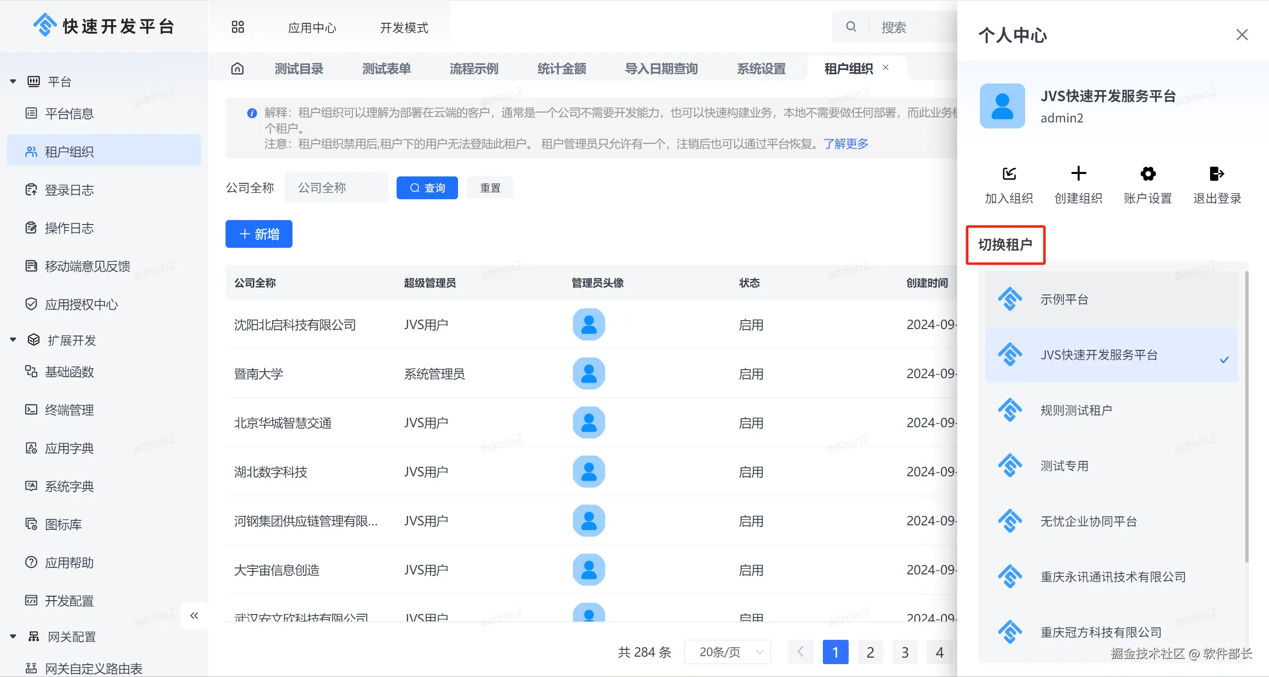Collapse the sidebar with the double-chevron icon
This screenshot has height=677, width=1269.
[194, 616]
